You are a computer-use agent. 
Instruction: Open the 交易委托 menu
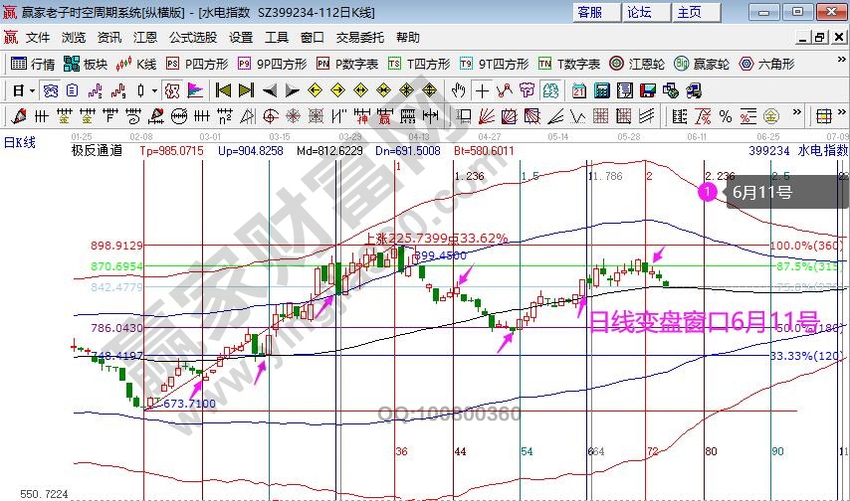pos(359,38)
